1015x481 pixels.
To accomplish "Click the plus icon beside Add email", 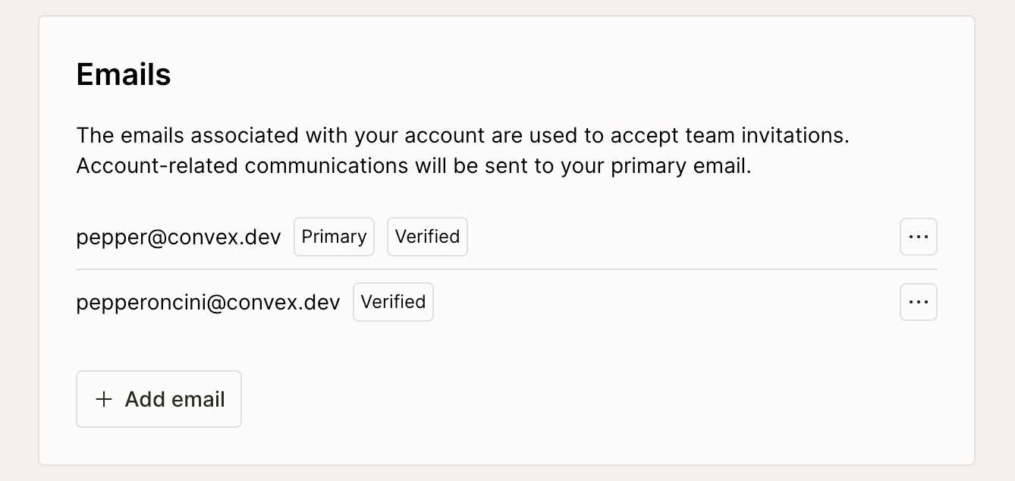I will (104, 399).
